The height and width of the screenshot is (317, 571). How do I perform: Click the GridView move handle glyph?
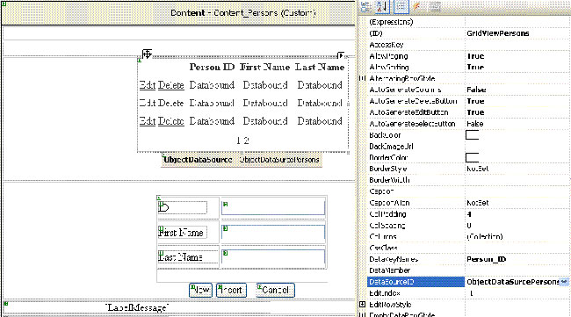147,54
